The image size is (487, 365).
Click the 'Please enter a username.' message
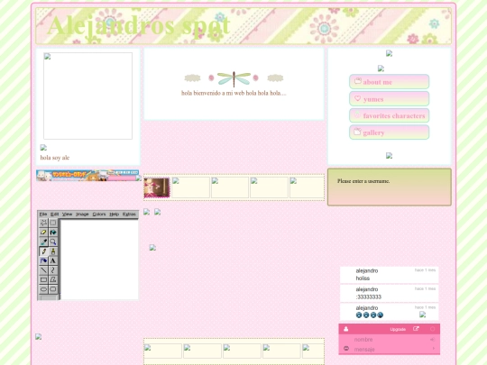(363, 181)
